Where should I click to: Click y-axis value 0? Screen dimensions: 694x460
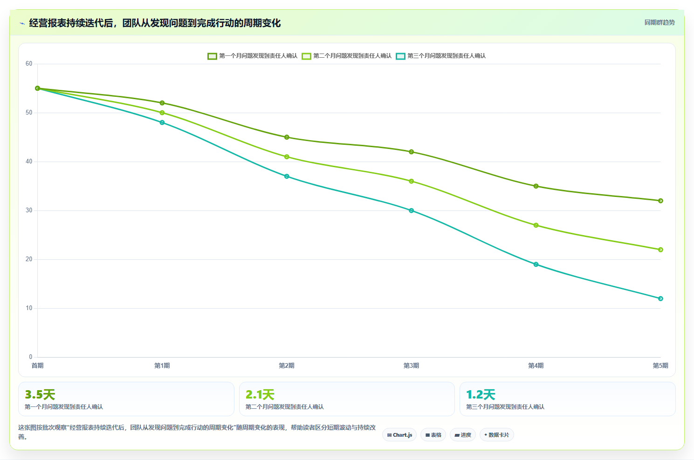(x=31, y=357)
